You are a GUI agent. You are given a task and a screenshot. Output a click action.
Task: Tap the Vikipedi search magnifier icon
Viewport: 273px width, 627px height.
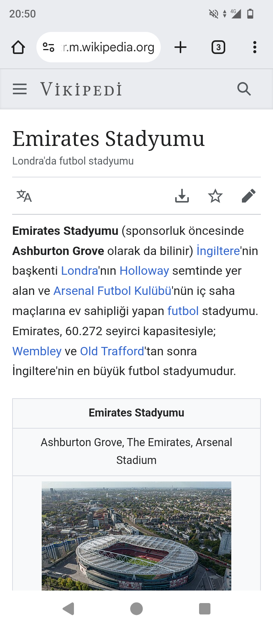244,89
